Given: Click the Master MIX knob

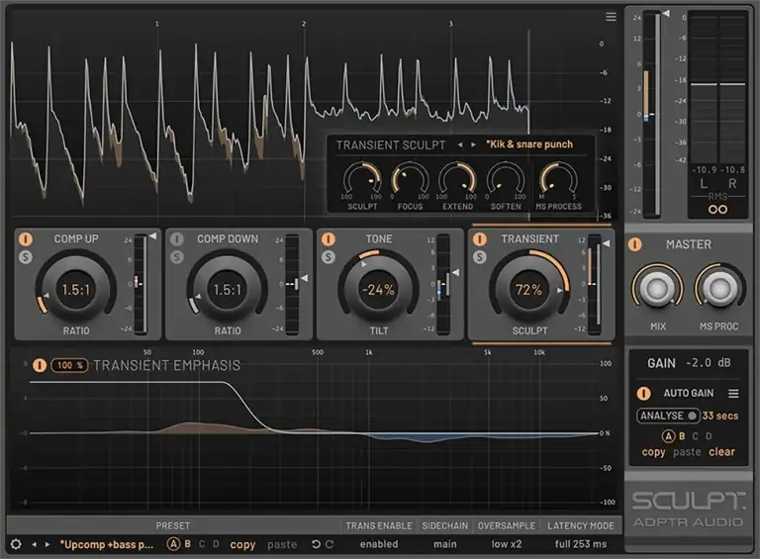Looking at the screenshot, I should [657, 289].
